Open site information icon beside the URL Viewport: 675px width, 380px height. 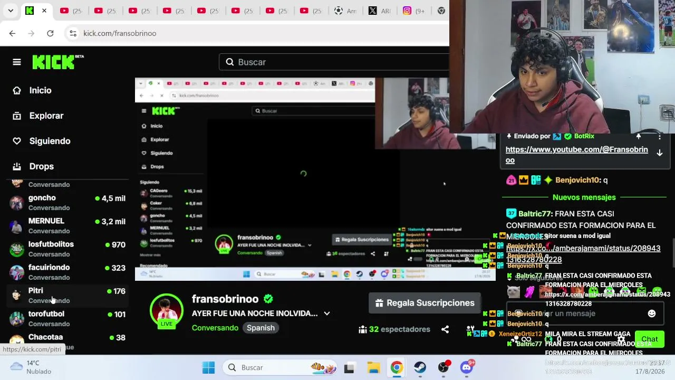tap(73, 33)
